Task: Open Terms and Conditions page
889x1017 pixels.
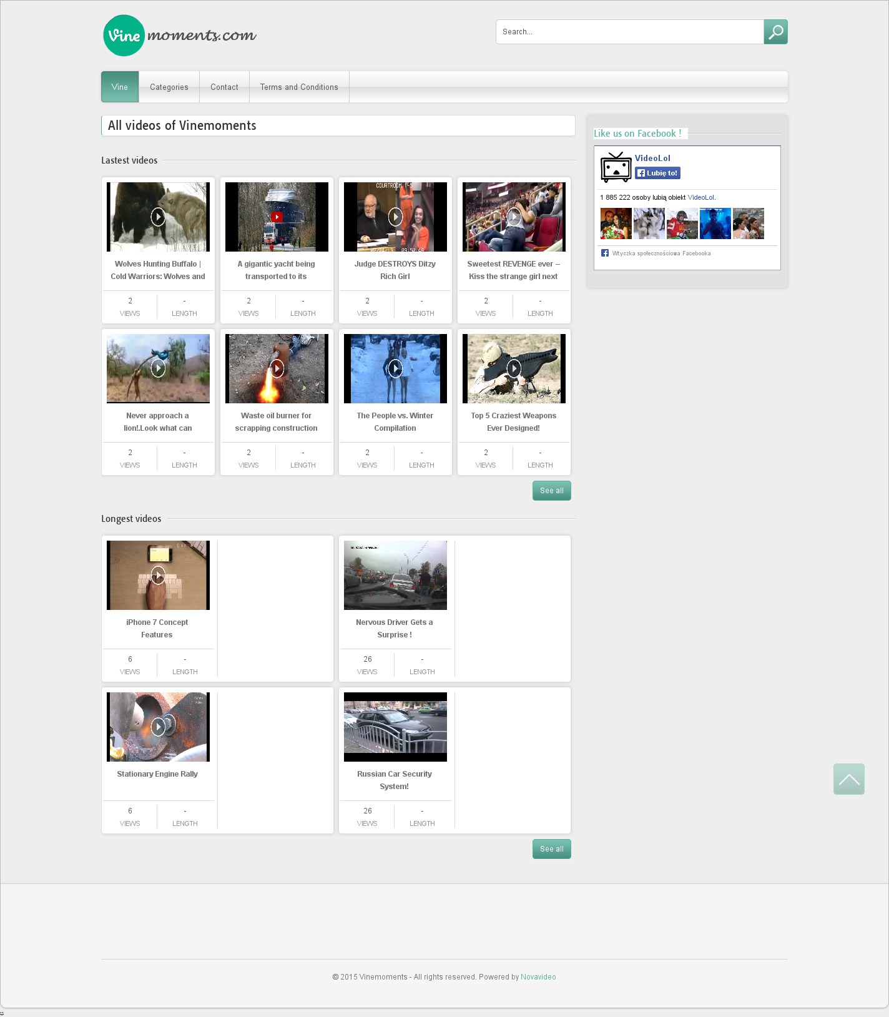Action: (299, 87)
